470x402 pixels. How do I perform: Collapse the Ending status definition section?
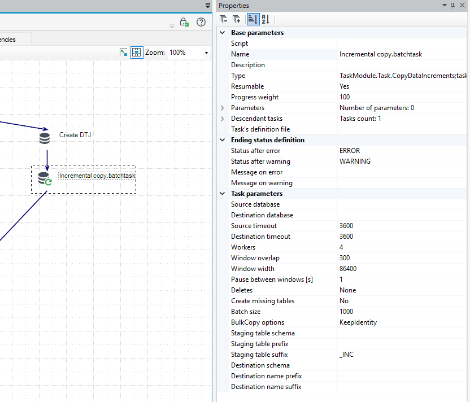pyautogui.click(x=223, y=140)
